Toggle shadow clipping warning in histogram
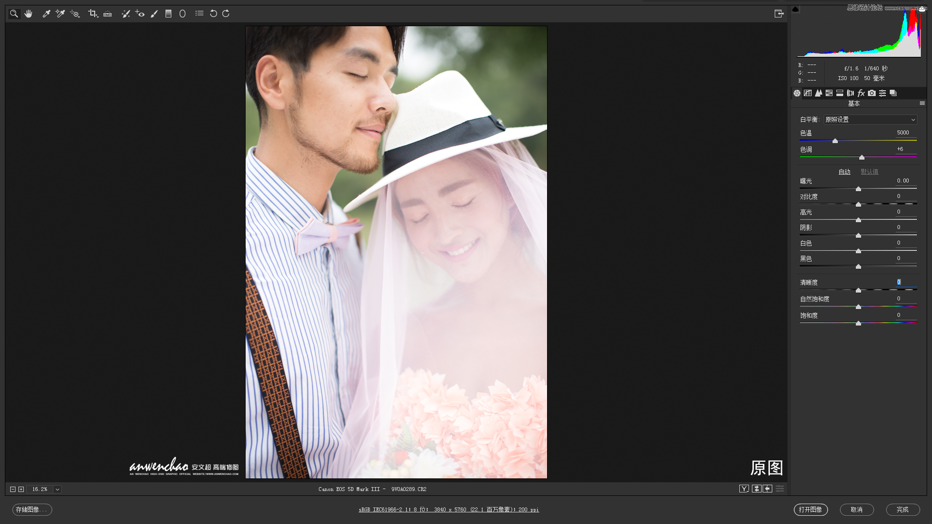This screenshot has height=524, width=932. (x=795, y=9)
